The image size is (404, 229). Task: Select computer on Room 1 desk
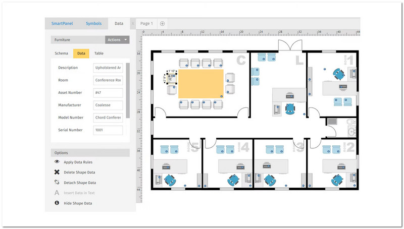coord(343,87)
